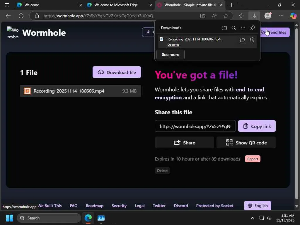Viewport: 300px width, 225px height.
Task: Close the Welcome tab
Action: (81, 5)
